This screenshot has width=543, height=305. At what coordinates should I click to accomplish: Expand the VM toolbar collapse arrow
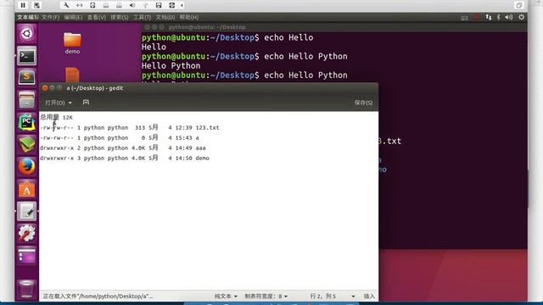(x=182, y=5)
